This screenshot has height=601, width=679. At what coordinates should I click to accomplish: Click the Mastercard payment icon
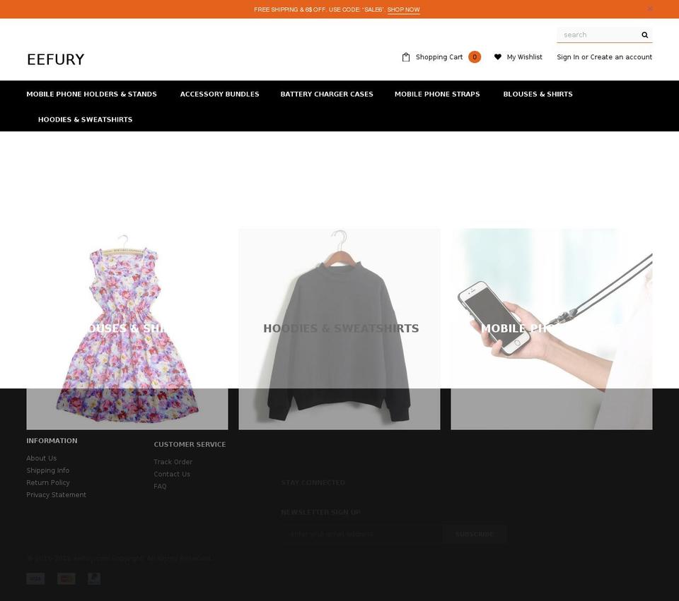coord(66,578)
